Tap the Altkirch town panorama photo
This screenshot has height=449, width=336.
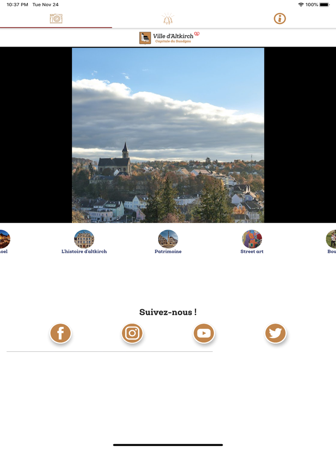(x=168, y=135)
